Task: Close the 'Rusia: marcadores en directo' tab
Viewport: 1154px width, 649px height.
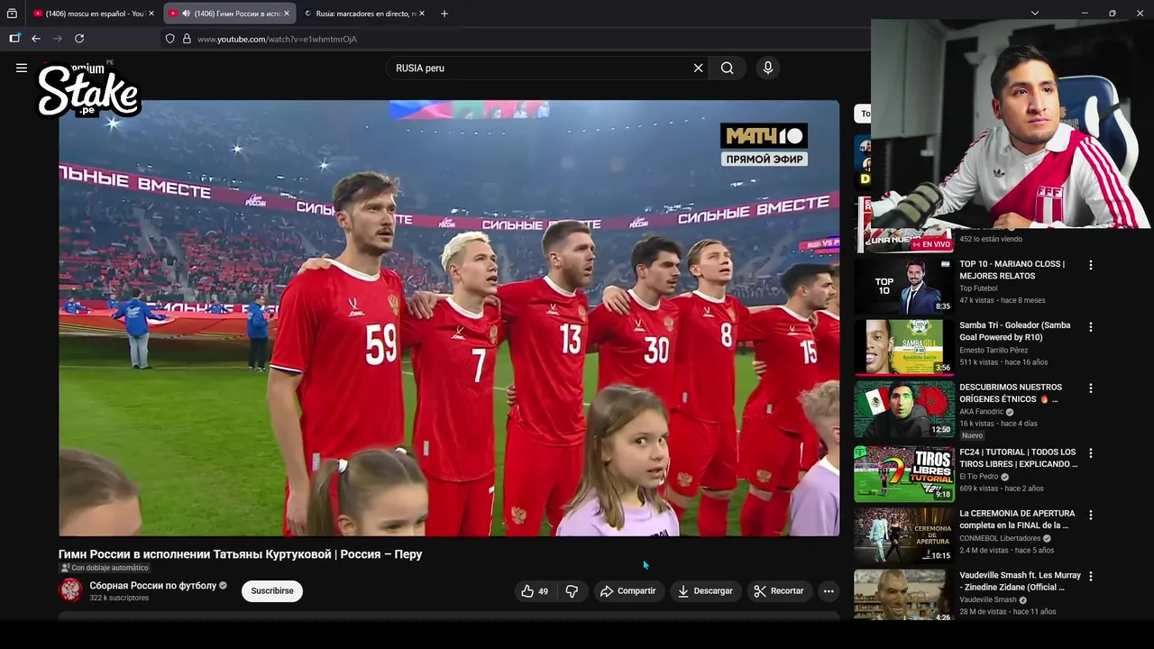Action: (x=421, y=14)
